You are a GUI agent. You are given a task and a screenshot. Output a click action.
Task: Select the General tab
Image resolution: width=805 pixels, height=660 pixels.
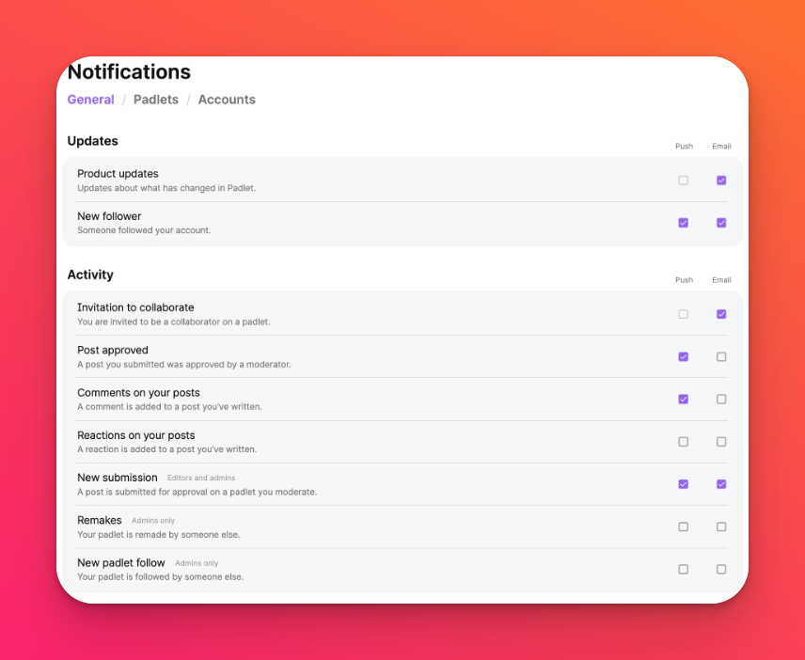91,100
